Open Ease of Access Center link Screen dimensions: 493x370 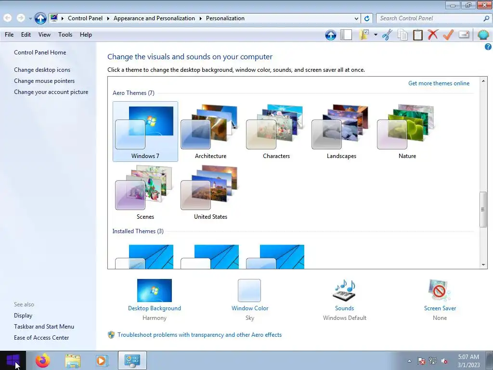(41, 338)
